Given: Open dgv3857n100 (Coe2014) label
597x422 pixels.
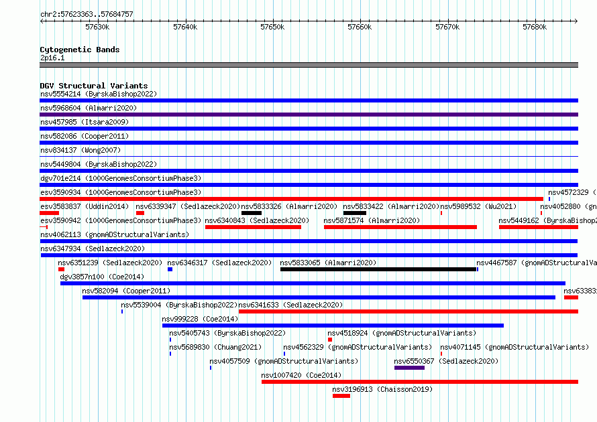Looking at the screenshot, I should [x=102, y=277].
